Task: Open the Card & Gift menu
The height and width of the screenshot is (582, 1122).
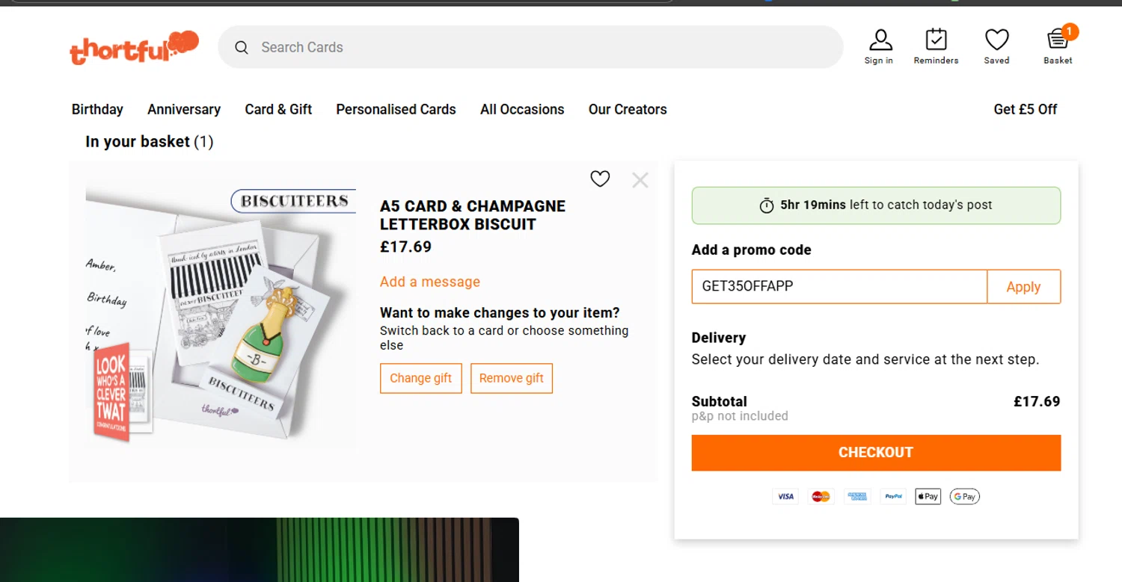Action: tap(278, 109)
